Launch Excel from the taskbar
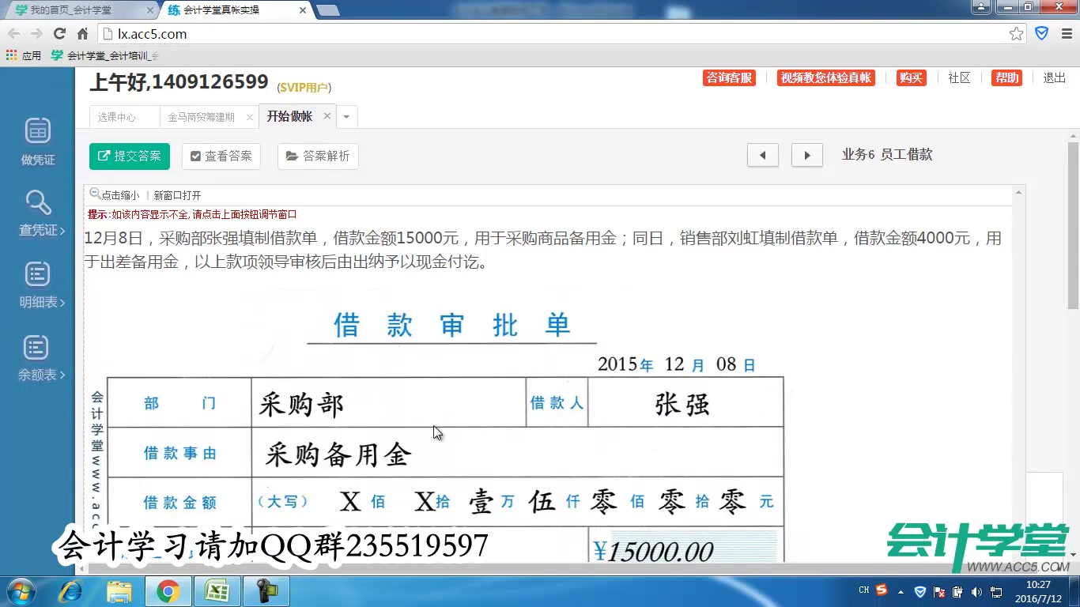Screen dimensions: 1080x607 tap(217, 590)
